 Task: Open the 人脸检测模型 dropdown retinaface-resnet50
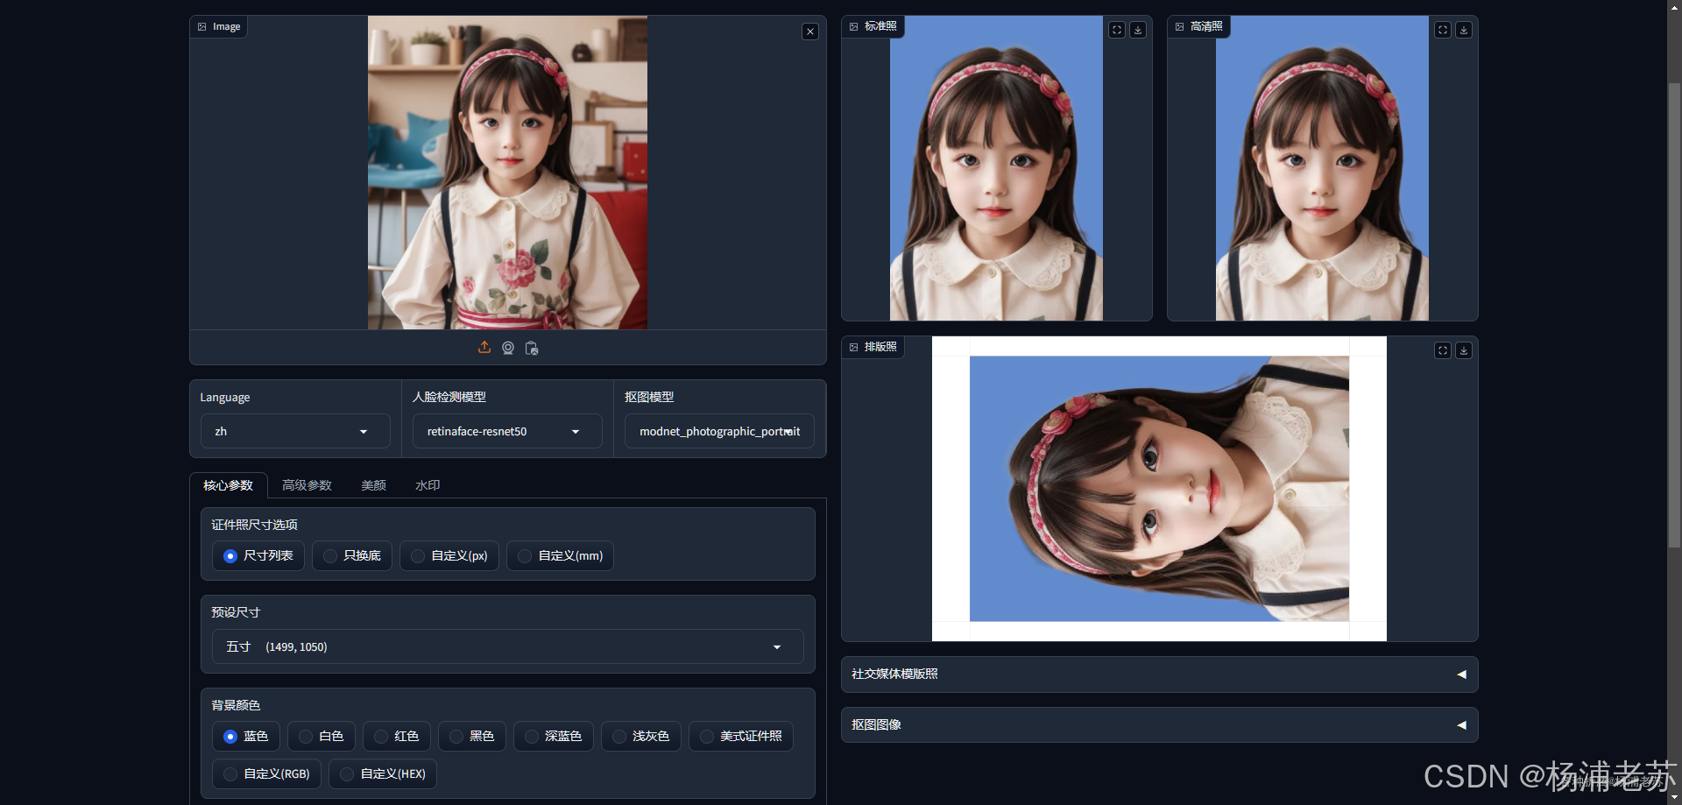point(507,432)
